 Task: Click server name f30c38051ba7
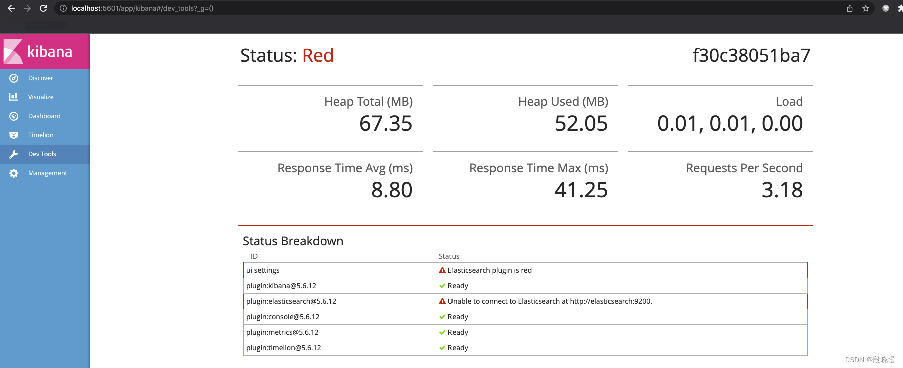pyautogui.click(x=751, y=55)
